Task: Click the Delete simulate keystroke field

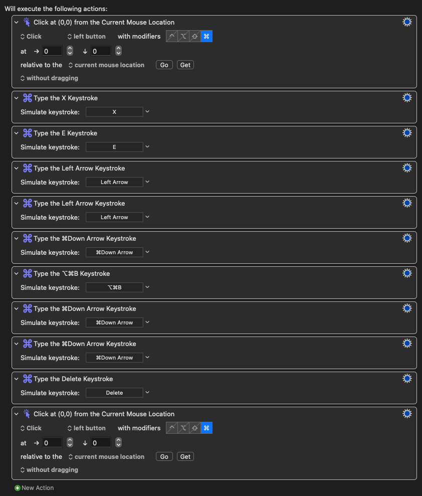Action: (x=114, y=393)
